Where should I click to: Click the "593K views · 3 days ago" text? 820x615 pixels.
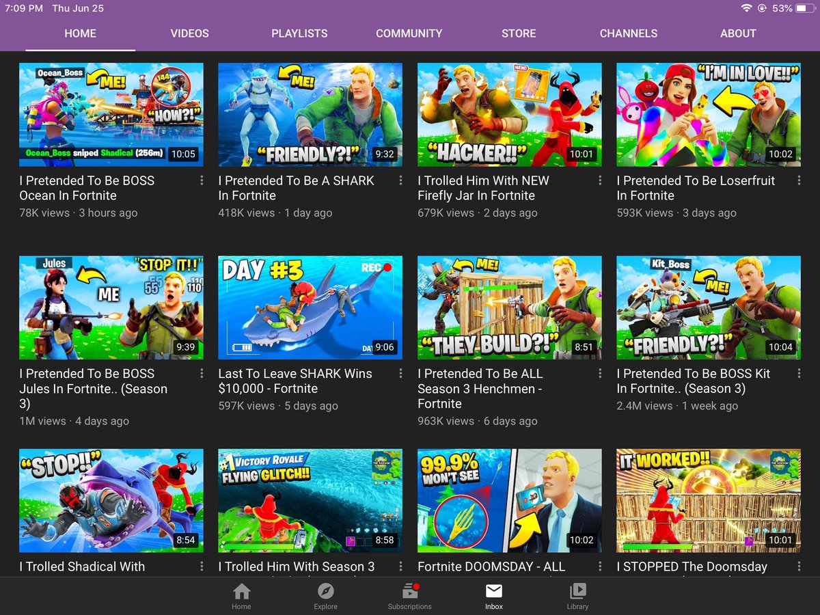[676, 213]
